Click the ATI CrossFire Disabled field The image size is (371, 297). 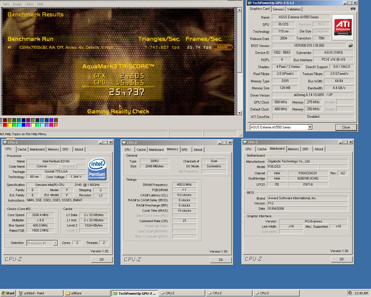[x=313, y=116]
